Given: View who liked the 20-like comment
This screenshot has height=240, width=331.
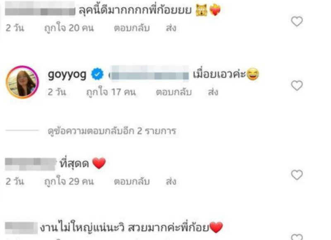Looking at the screenshot, I should click(x=69, y=28).
